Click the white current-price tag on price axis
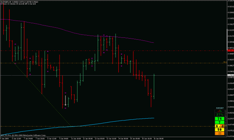Image resolution: width=234 pixels, height=140 pixels. [231, 75]
